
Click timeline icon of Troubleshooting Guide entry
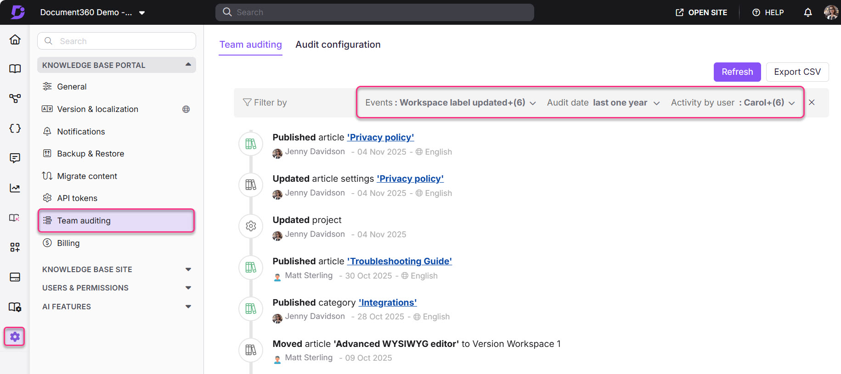pyautogui.click(x=251, y=268)
